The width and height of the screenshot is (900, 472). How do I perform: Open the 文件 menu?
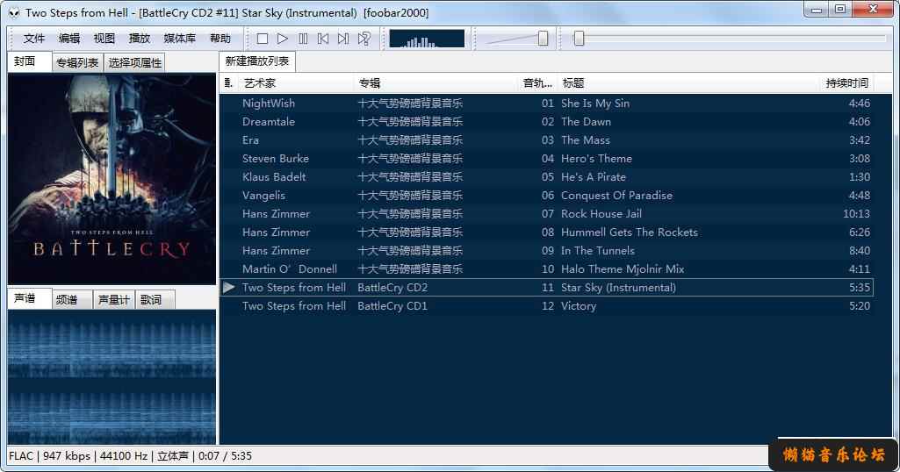click(x=34, y=39)
